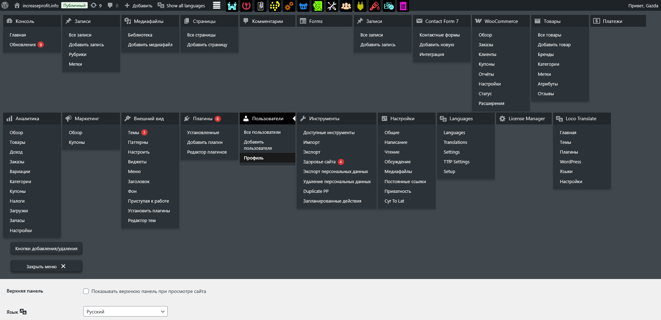The image size is (661, 320).
Task: Click the megaphone icon beside Маркетинг
Action: (x=69, y=118)
